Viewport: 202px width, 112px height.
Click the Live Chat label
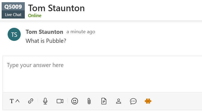point(13,15)
